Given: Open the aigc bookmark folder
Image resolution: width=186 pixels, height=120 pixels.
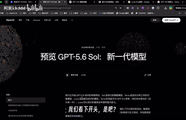Looking at the screenshot, I should click(x=84, y=13).
